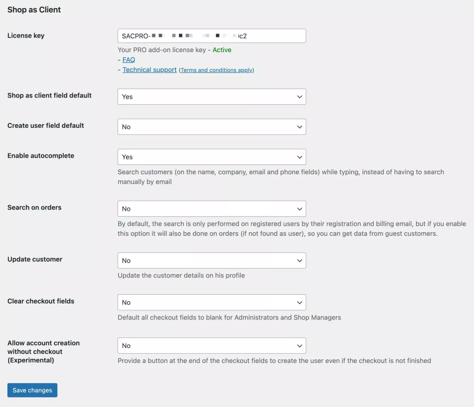Click chevron arrow of Allow account creation dropdown
474x407 pixels.
[x=300, y=346]
